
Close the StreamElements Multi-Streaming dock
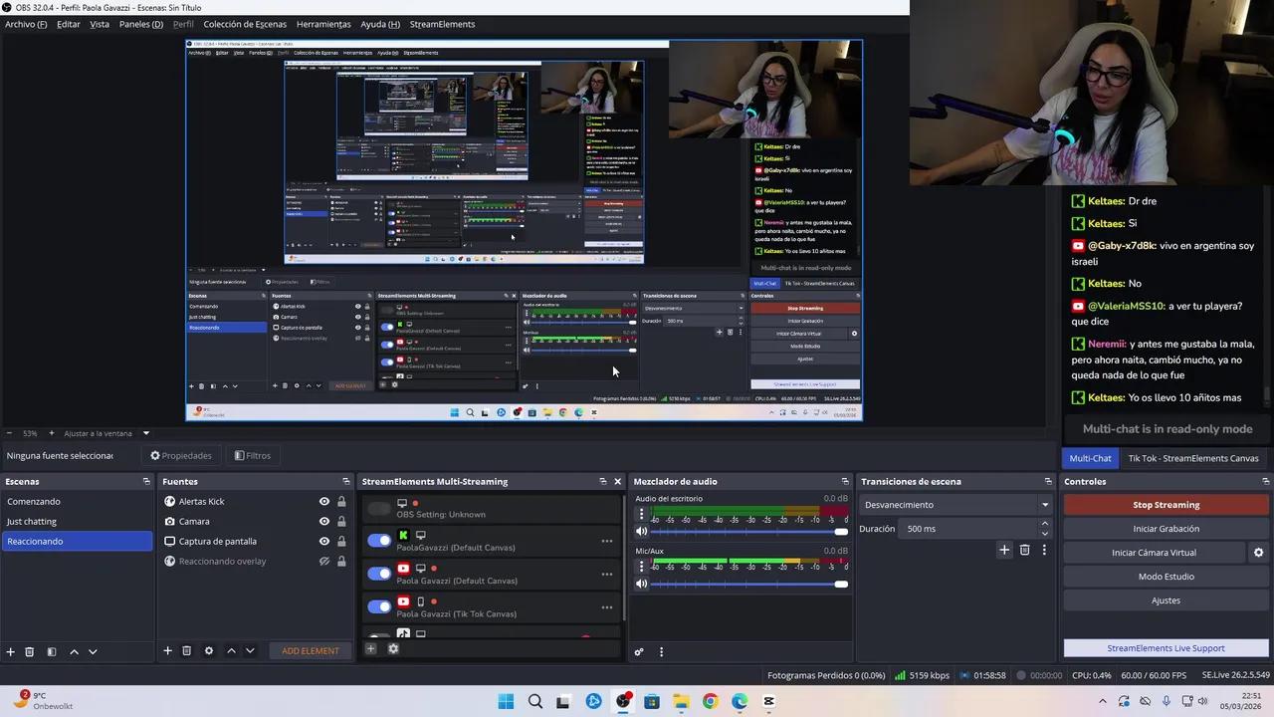(x=617, y=481)
